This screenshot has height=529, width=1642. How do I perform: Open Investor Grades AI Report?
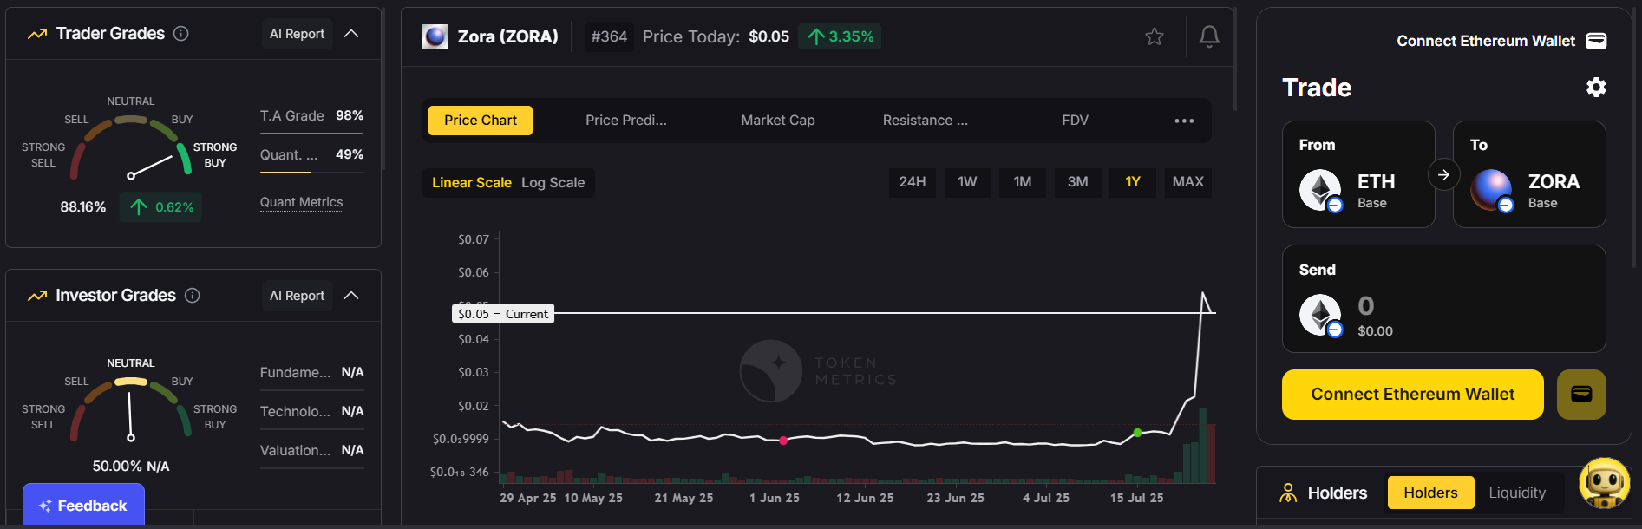pos(297,296)
